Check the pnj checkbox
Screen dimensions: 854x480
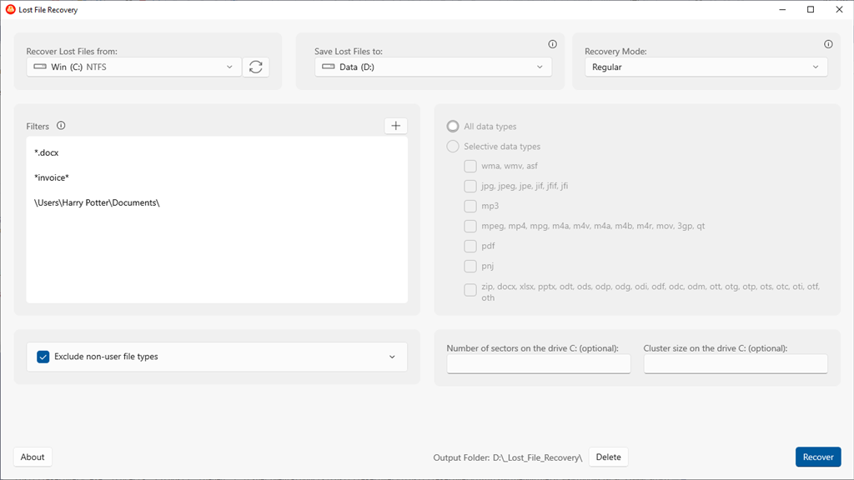(470, 266)
